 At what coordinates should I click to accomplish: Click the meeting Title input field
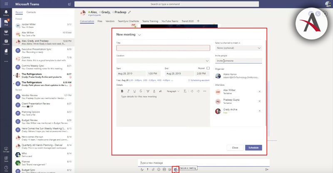(x=163, y=48)
